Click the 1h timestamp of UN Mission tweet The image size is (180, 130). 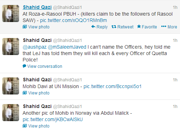coord(175,80)
